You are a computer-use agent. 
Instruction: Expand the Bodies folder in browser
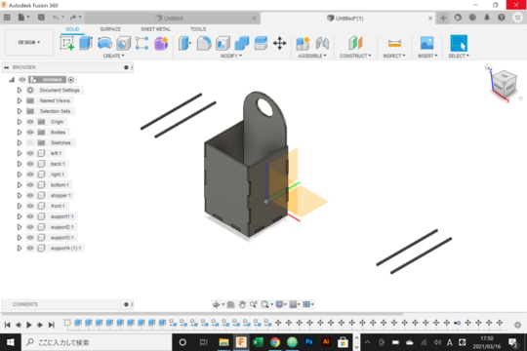click(x=20, y=133)
